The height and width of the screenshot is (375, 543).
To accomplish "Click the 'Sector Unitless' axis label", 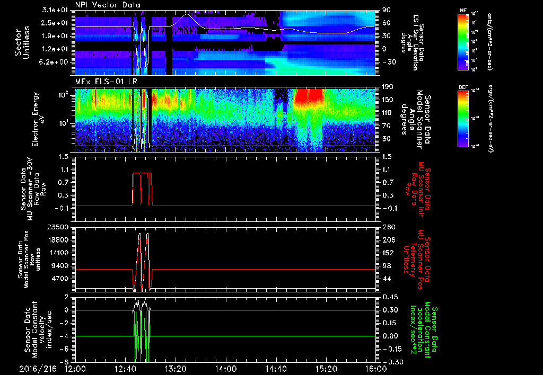I will (22, 42).
